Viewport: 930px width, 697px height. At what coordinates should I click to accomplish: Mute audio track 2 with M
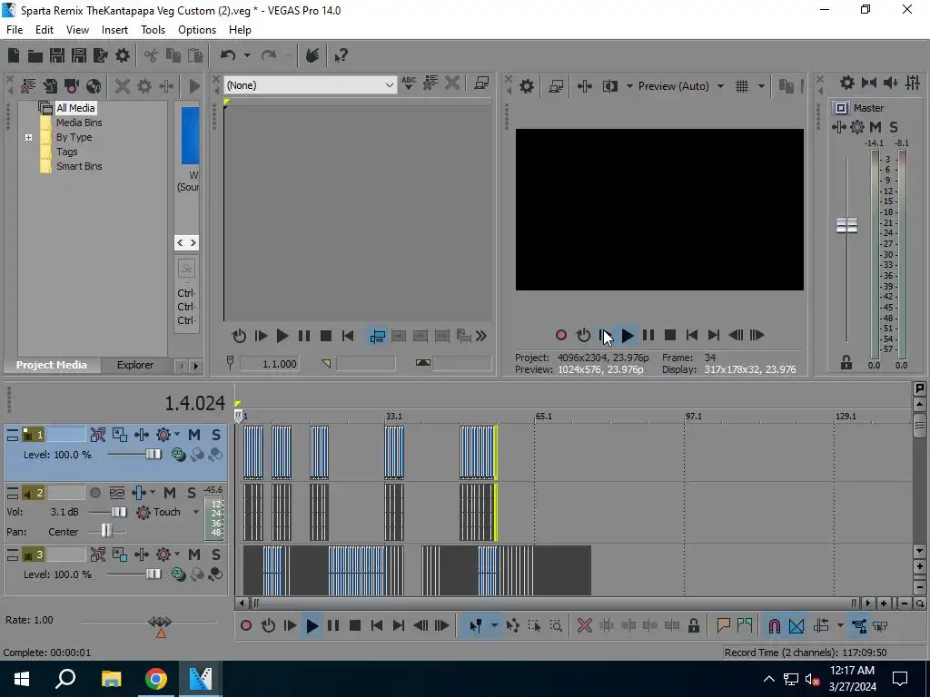(170, 493)
